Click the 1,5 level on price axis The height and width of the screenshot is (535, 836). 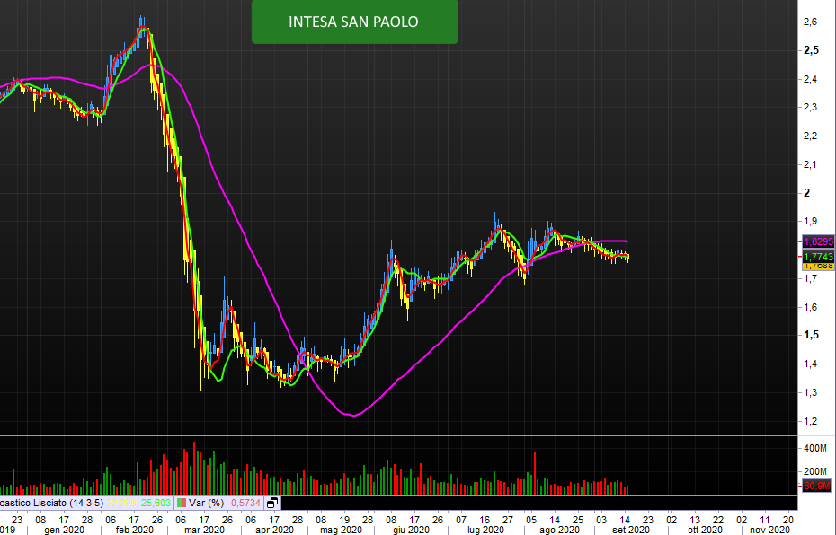click(811, 335)
